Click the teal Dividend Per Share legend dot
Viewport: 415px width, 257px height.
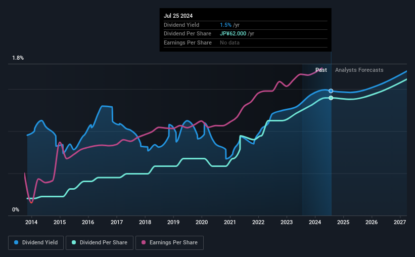tap(74, 242)
